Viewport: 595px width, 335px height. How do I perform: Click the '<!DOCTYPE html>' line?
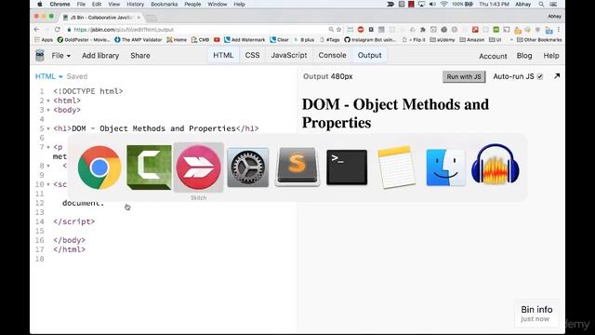tap(88, 91)
